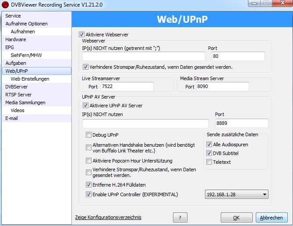Close the Recording Service window
293x226 pixels.
[282, 3]
